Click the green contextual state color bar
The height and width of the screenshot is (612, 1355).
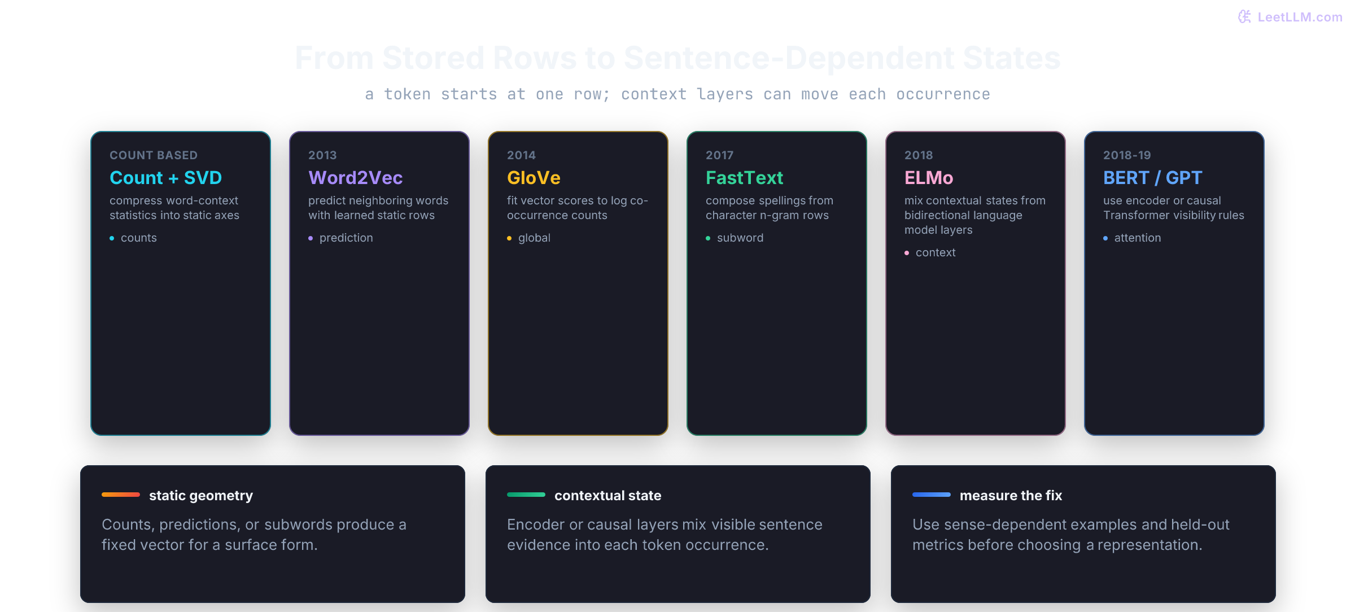click(526, 495)
